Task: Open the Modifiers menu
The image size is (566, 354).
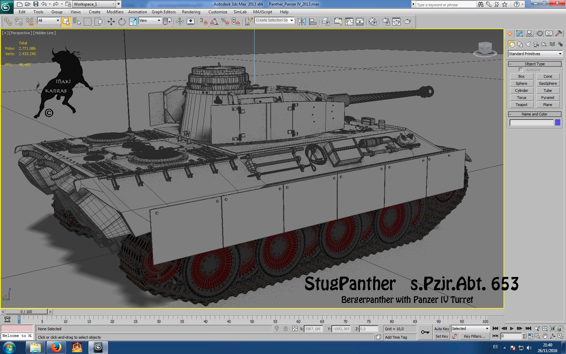Action: tap(115, 12)
